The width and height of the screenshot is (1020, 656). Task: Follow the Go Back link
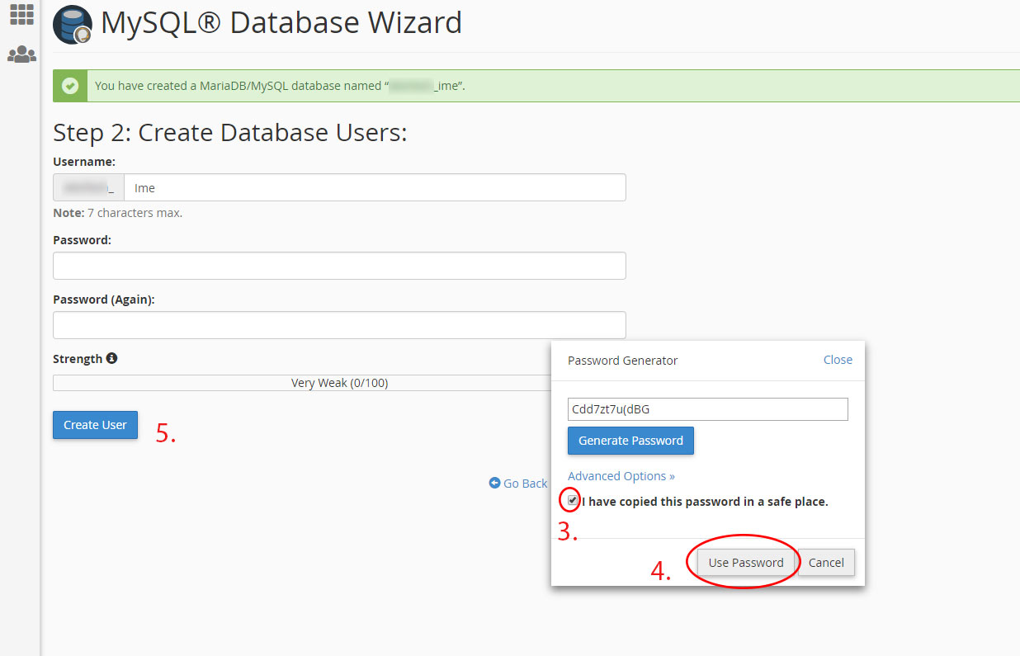click(x=525, y=484)
